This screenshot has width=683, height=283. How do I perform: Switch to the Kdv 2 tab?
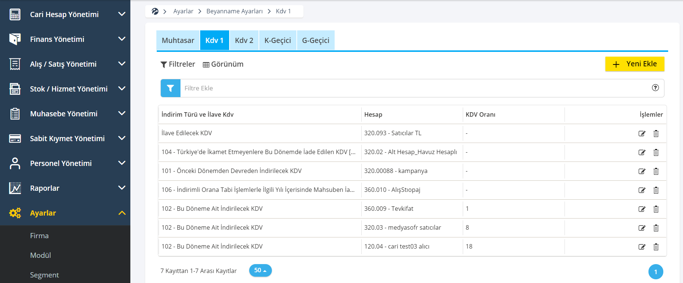244,40
